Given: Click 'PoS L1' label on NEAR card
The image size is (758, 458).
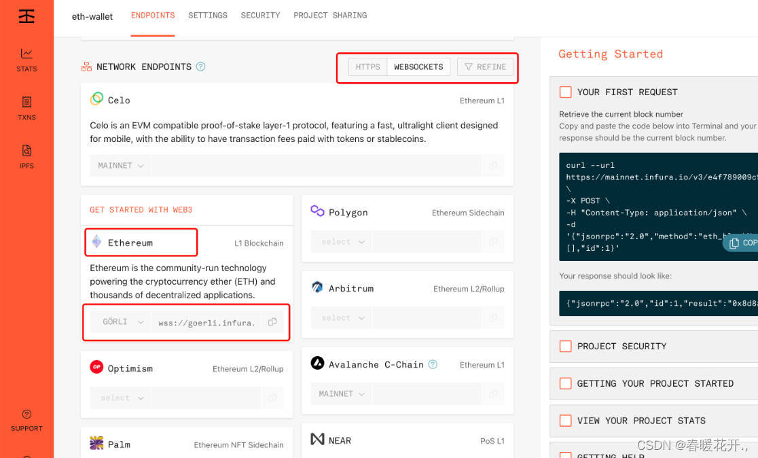Looking at the screenshot, I should point(492,441).
